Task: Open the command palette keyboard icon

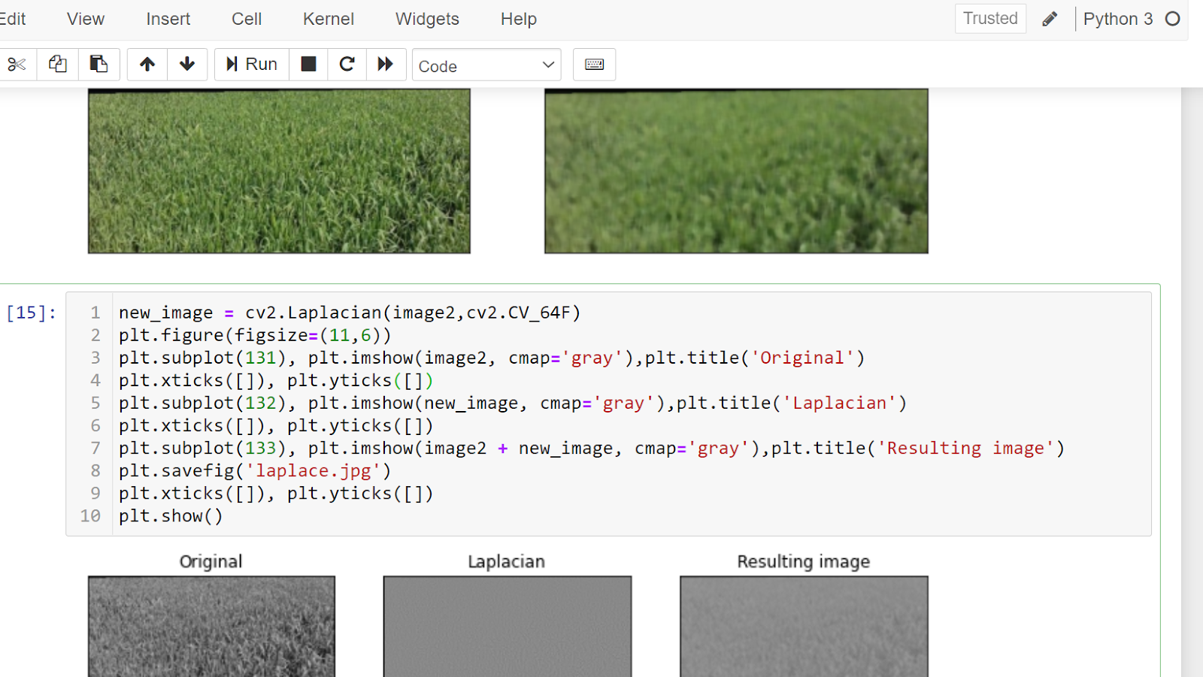Action: [x=594, y=65]
